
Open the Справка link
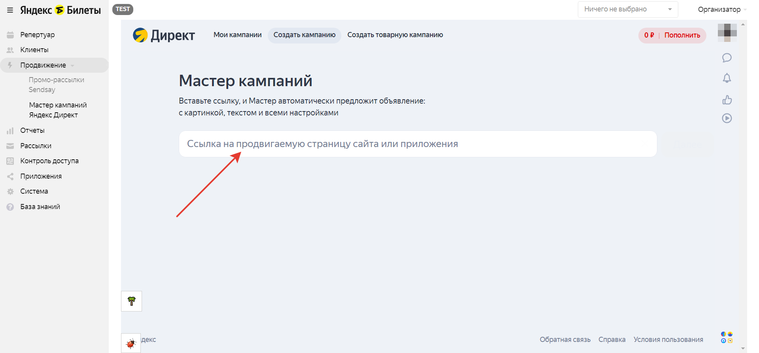coord(612,340)
